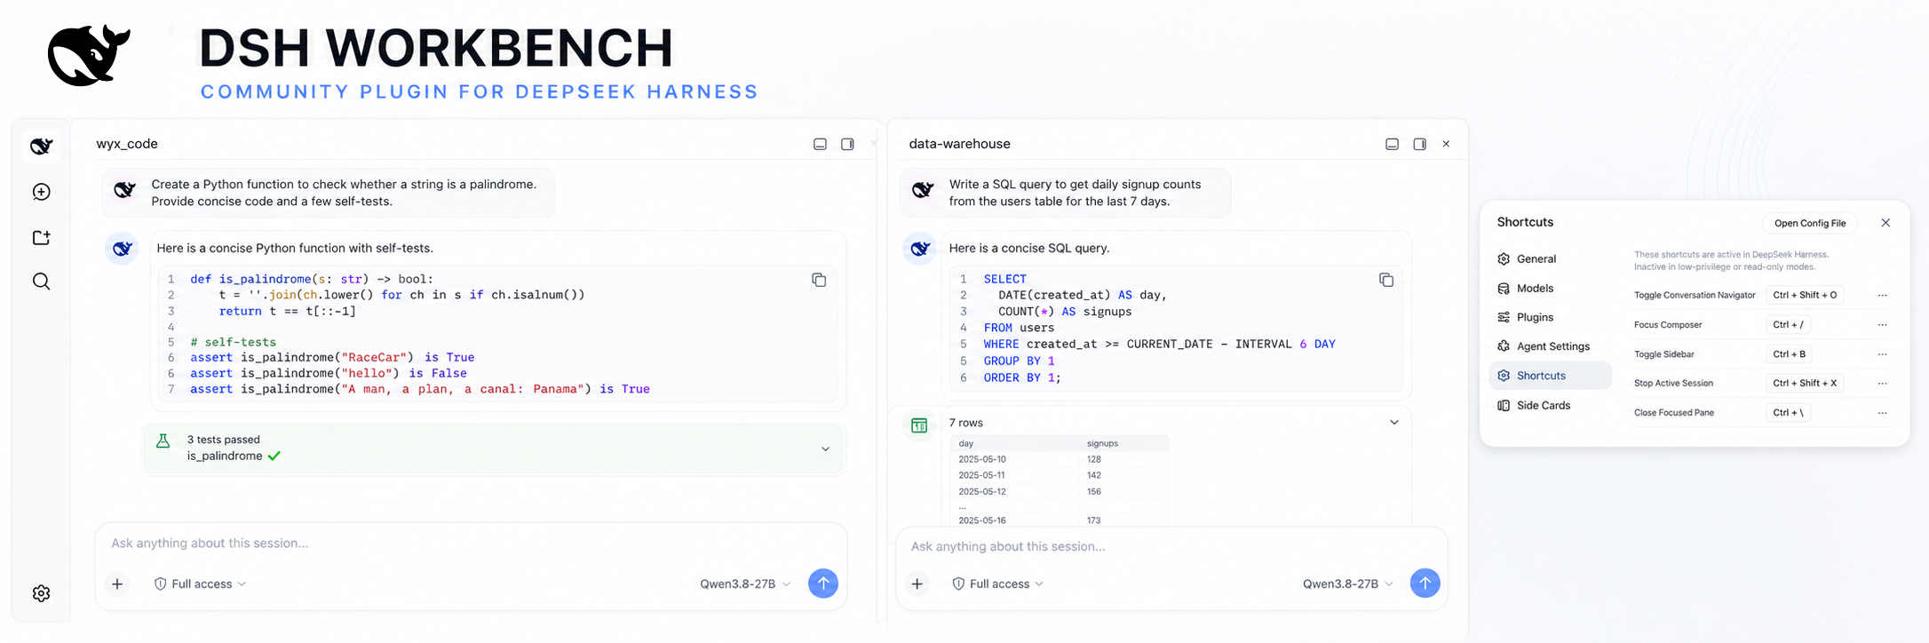Viewport: 1929px width, 643px height.
Task: Toggle bottom panel layout in wyx_code pane
Action: 820,144
